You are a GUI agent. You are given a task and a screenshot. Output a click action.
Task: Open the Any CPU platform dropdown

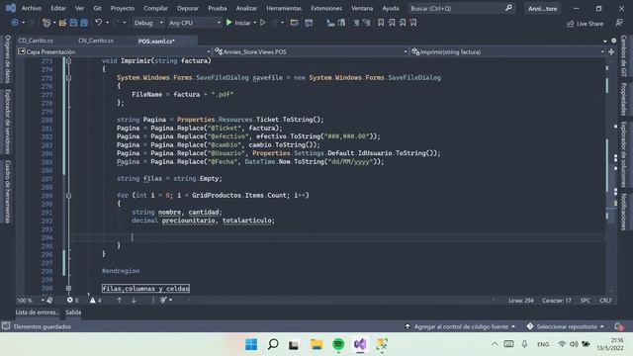point(195,23)
